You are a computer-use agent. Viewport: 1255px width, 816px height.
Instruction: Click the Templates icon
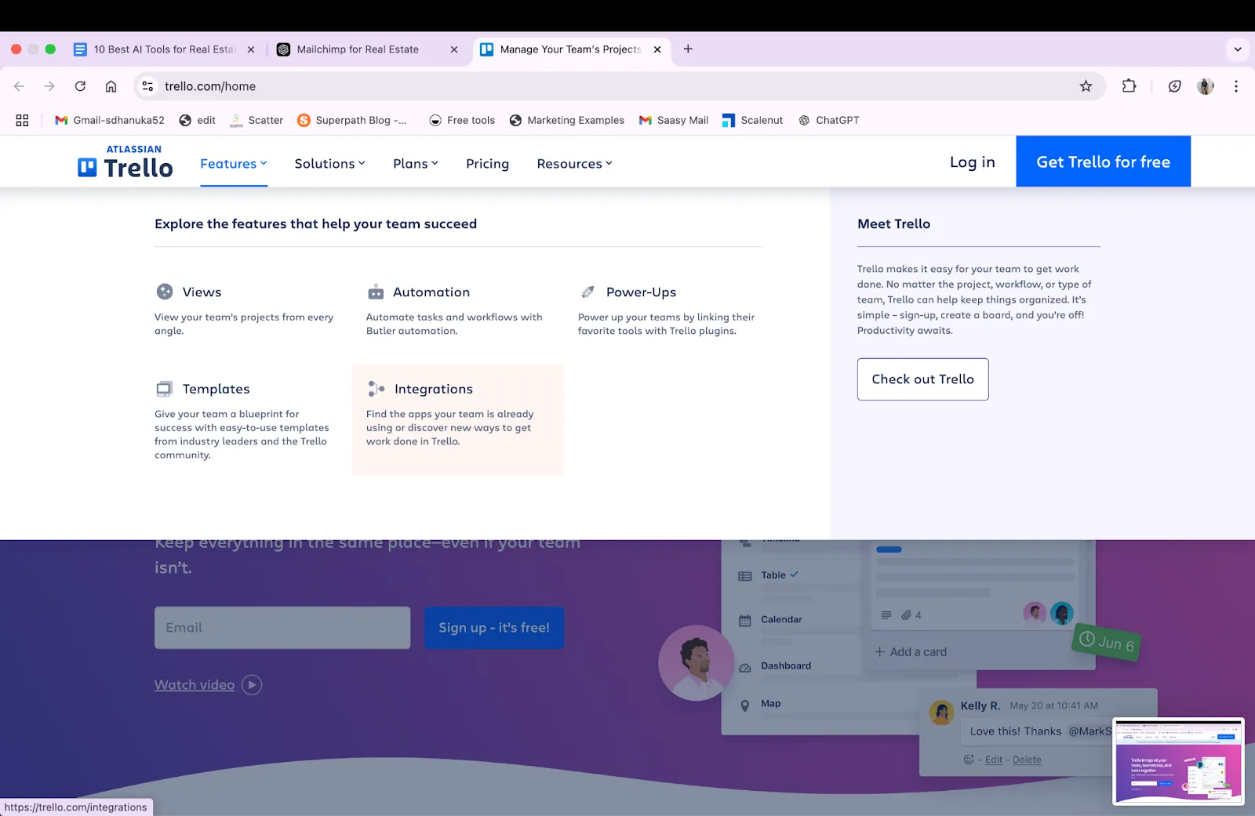click(x=164, y=387)
